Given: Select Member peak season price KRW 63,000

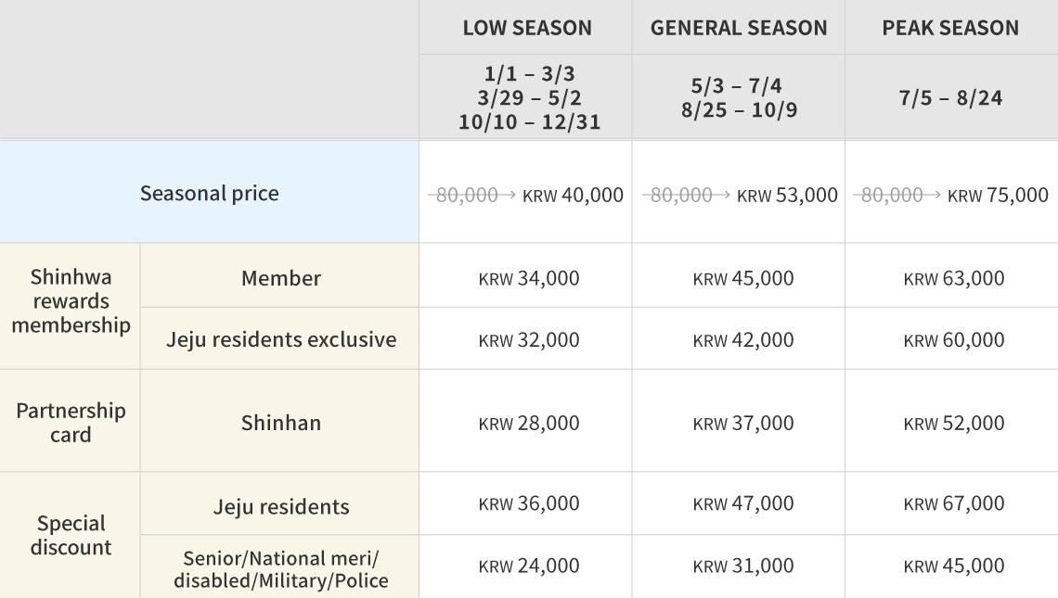Looking at the screenshot, I should (x=953, y=278).
